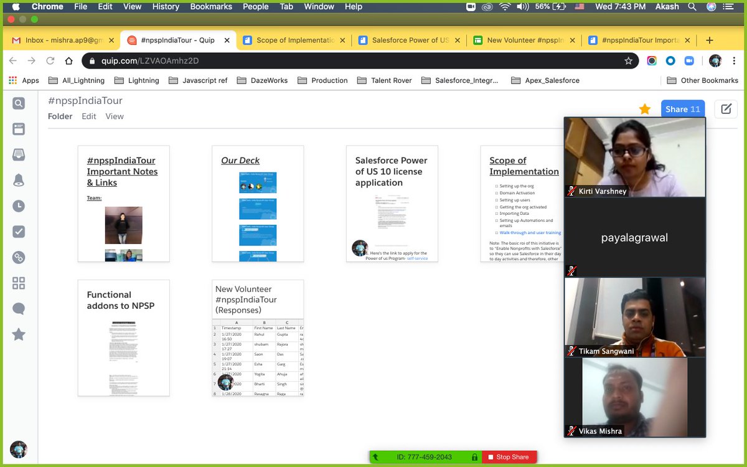Open the profile avatar at sidebar bottom

pos(19,449)
